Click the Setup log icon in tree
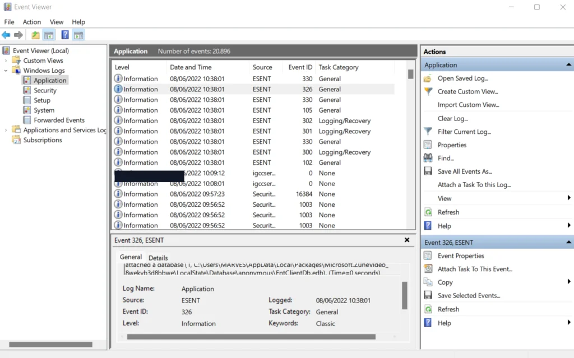 pos(27,100)
